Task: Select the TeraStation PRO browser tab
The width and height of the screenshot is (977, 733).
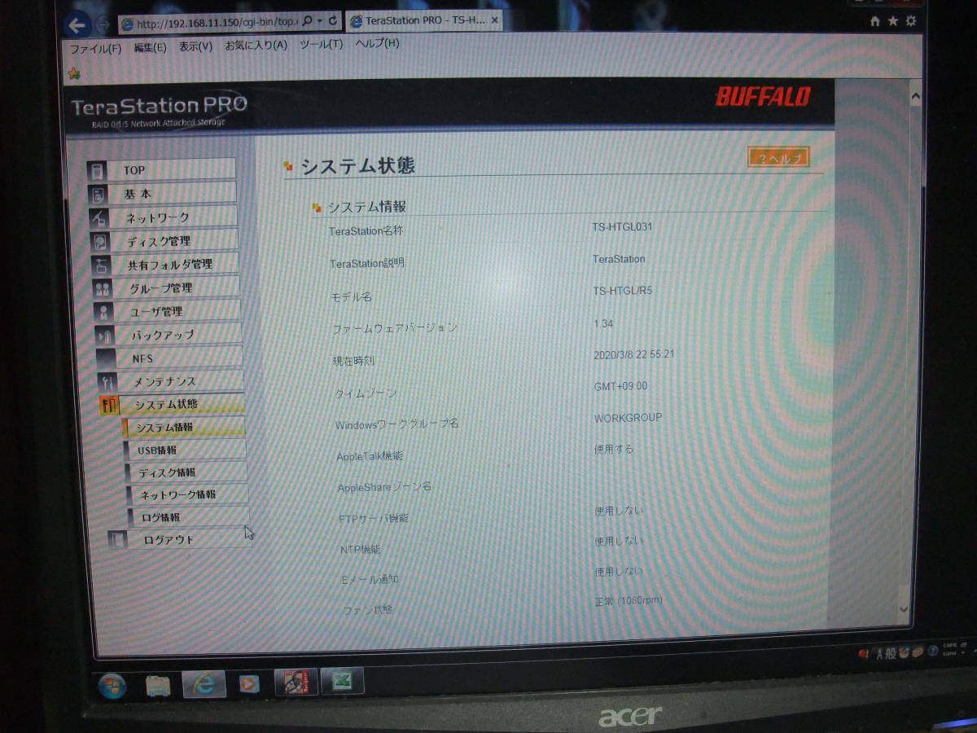Action: click(423, 20)
